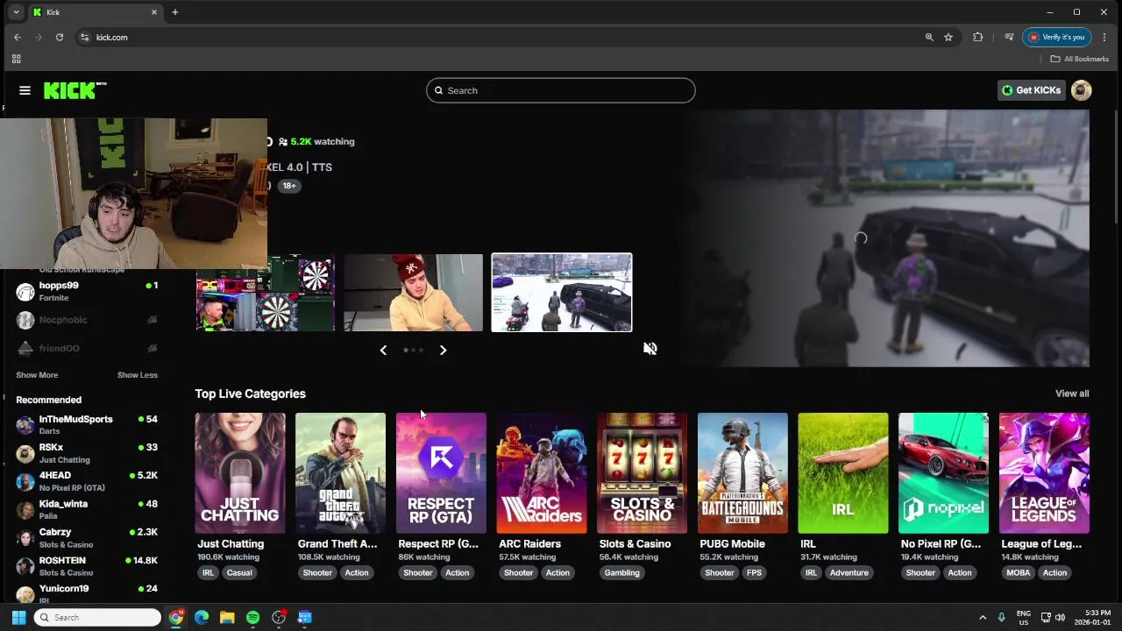The width and height of the screenshot is (1122, 631).
Task: Click the Adventure tag under IRL
Action: (849, 573)
